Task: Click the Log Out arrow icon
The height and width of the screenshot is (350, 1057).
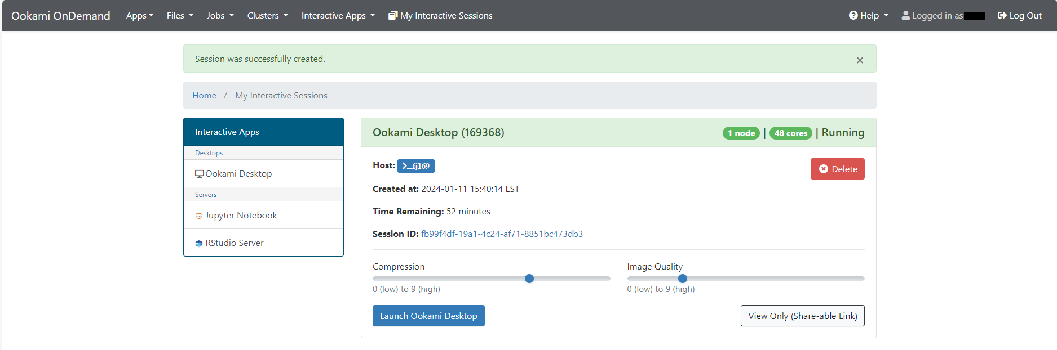Action: click(1002, 15)
